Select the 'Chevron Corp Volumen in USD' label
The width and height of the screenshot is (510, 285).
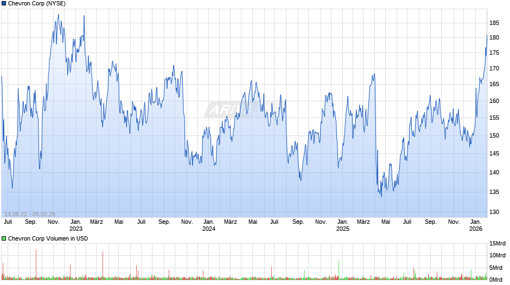[48, 238]
